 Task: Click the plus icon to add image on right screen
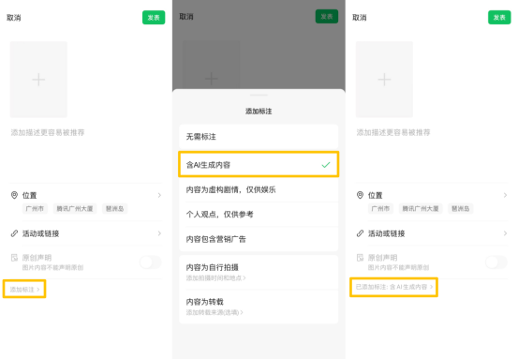(384, 80)
